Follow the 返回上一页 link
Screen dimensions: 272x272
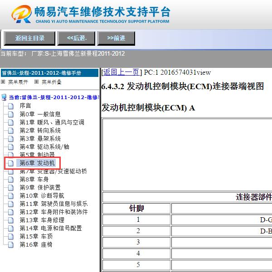click(121, 72)
